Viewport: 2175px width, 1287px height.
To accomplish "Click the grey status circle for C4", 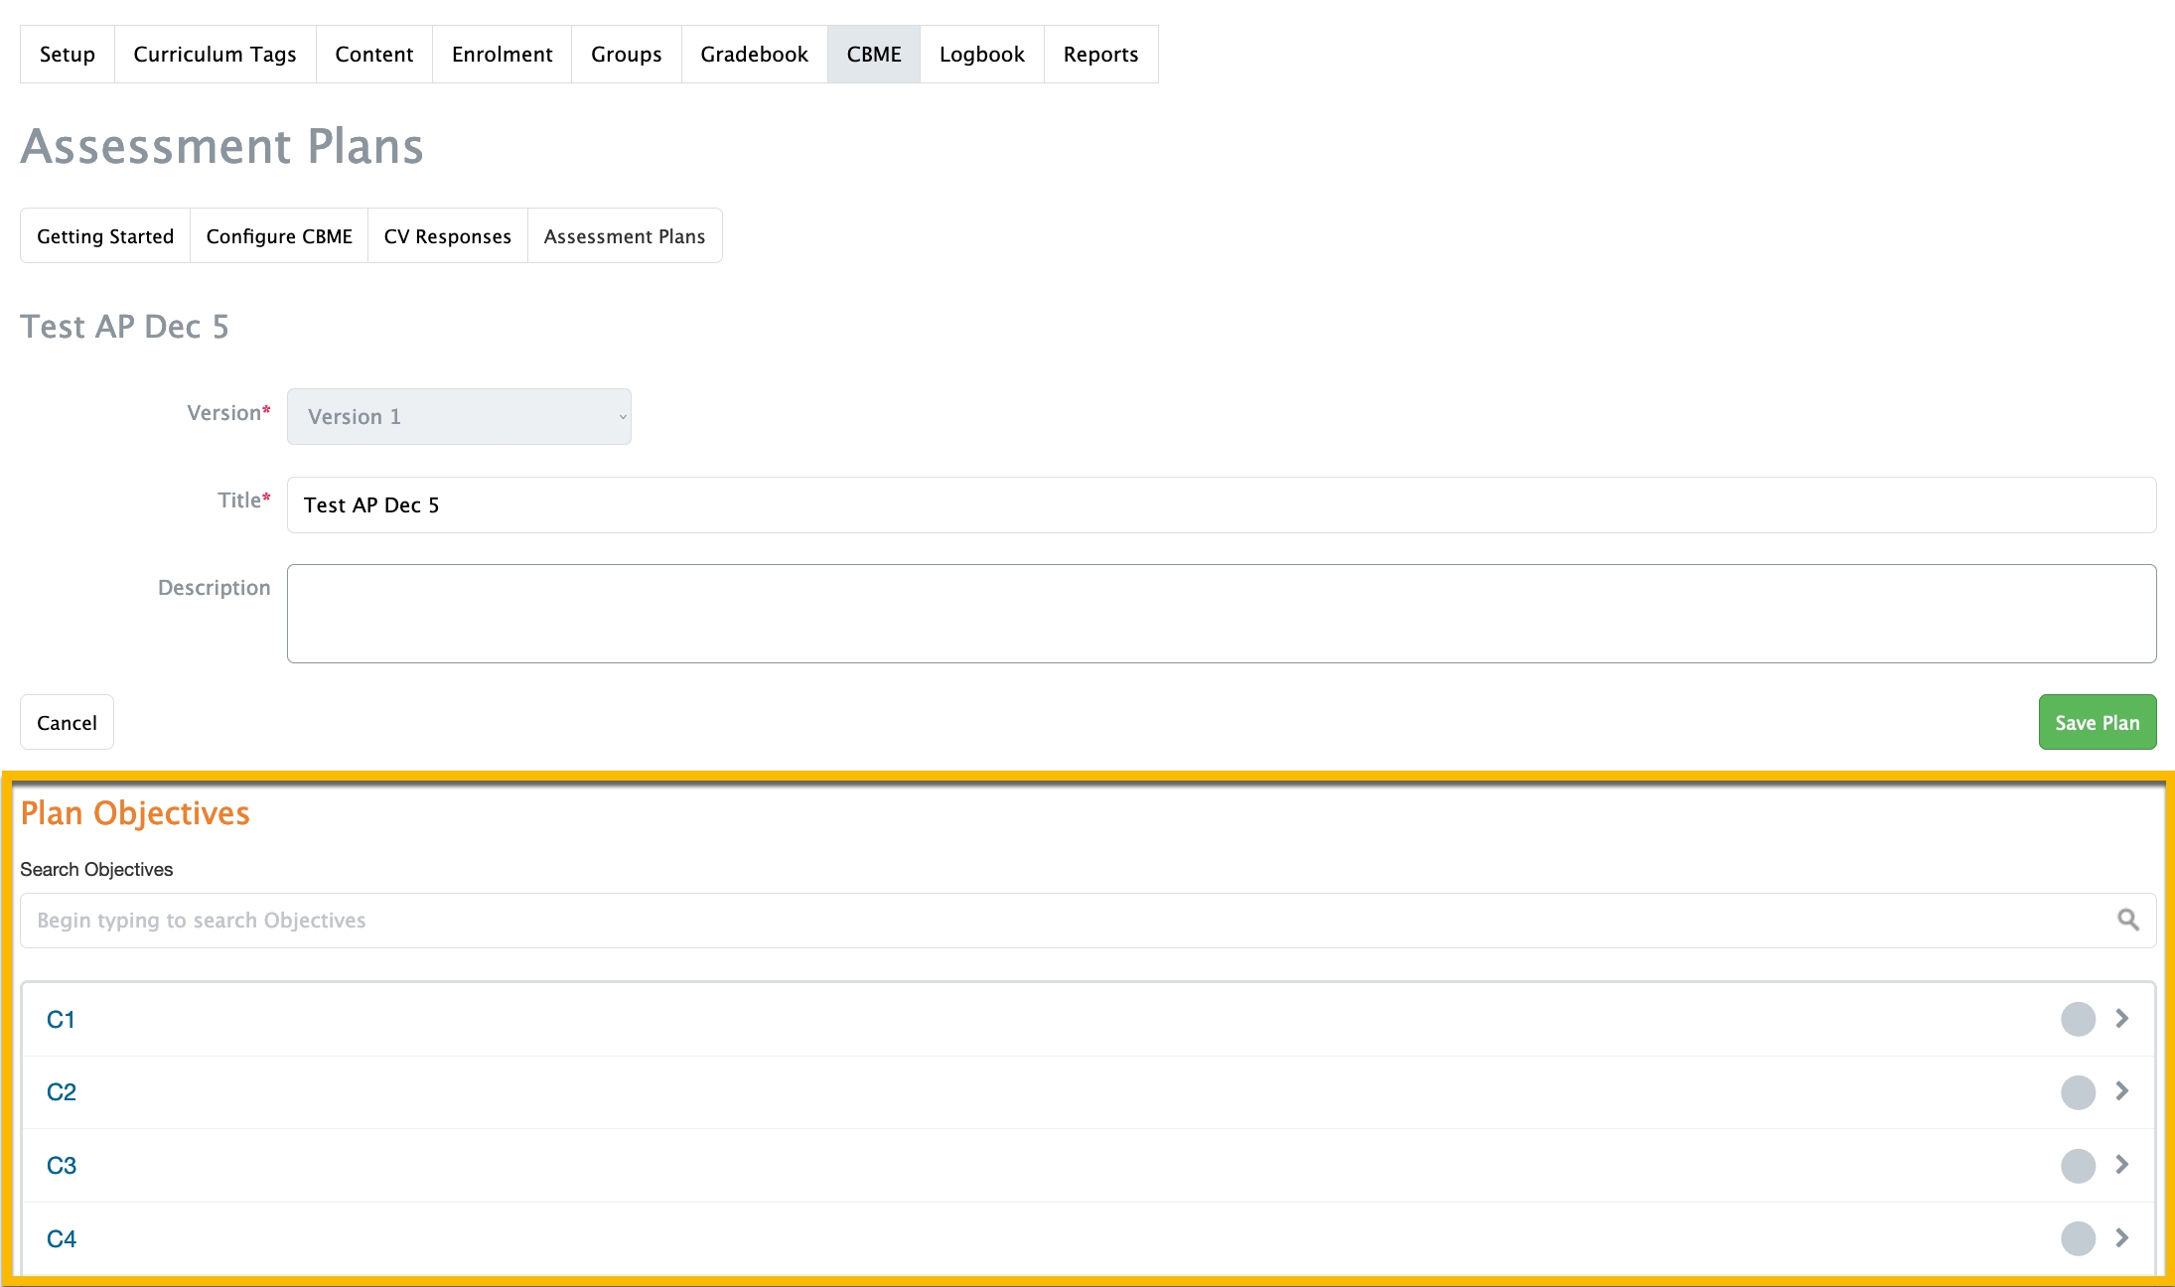I will tap(2078, 1238).
